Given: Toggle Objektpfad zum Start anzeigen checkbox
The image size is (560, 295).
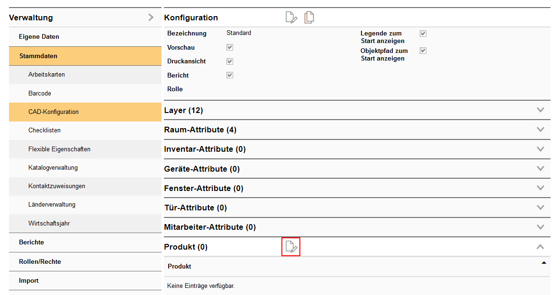Looking at the screenshot, I should click(x=423, y=51).
